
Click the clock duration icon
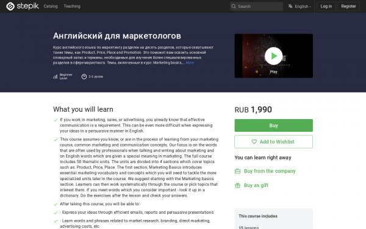click(x=84, y=76)
